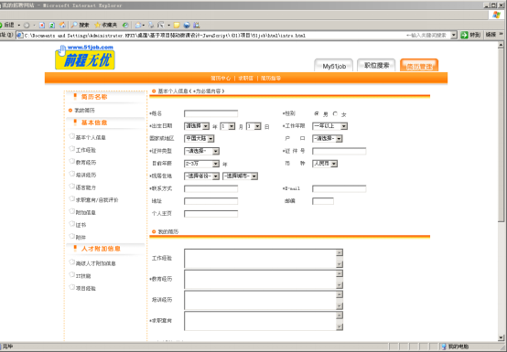Click the 简历中心 link in orange bar
Viewport: 507px width, 352px height.
pyautogui.click(x=221, y=78)
